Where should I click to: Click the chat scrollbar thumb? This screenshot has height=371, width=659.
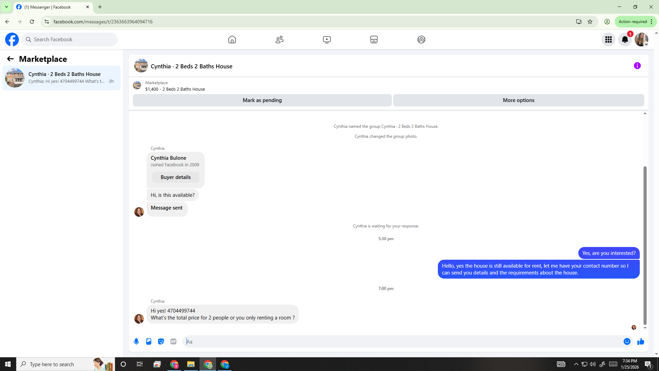tap(645, 246)
